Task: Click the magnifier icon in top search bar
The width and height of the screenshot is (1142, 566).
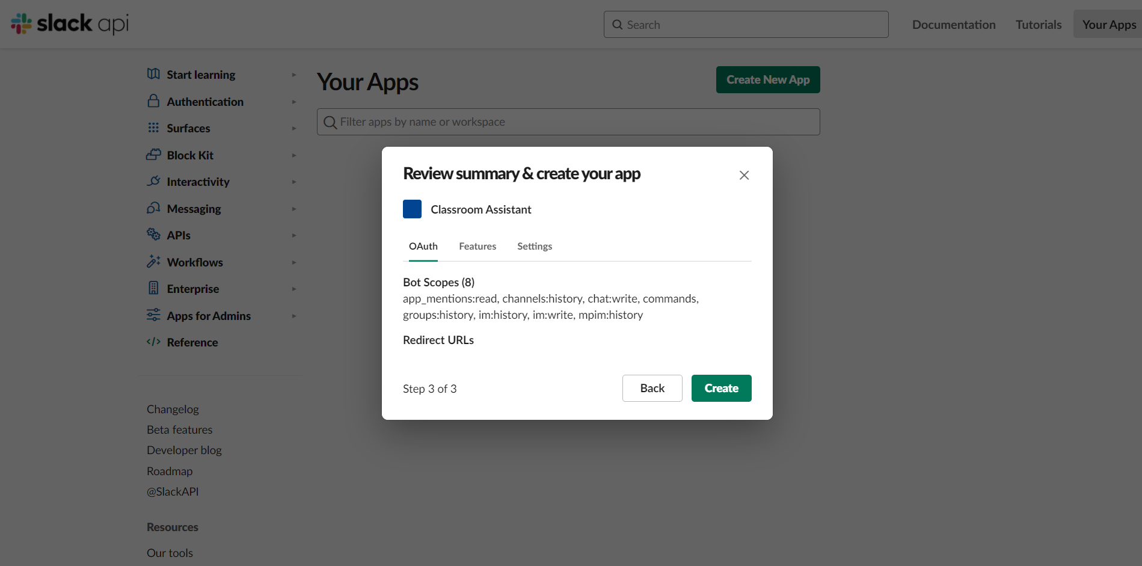Action: tap(617, 25)
